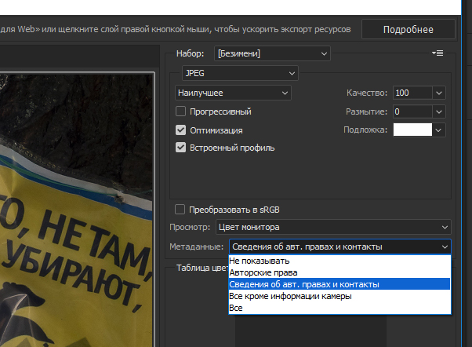Open the JPEG file format dropdown
The image size is (472, 347).
pos(239,73)
